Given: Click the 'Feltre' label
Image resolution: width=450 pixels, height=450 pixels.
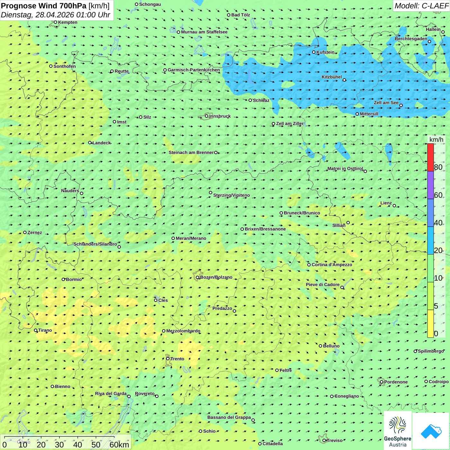Looking at the screenshot, I should point(286,370).
